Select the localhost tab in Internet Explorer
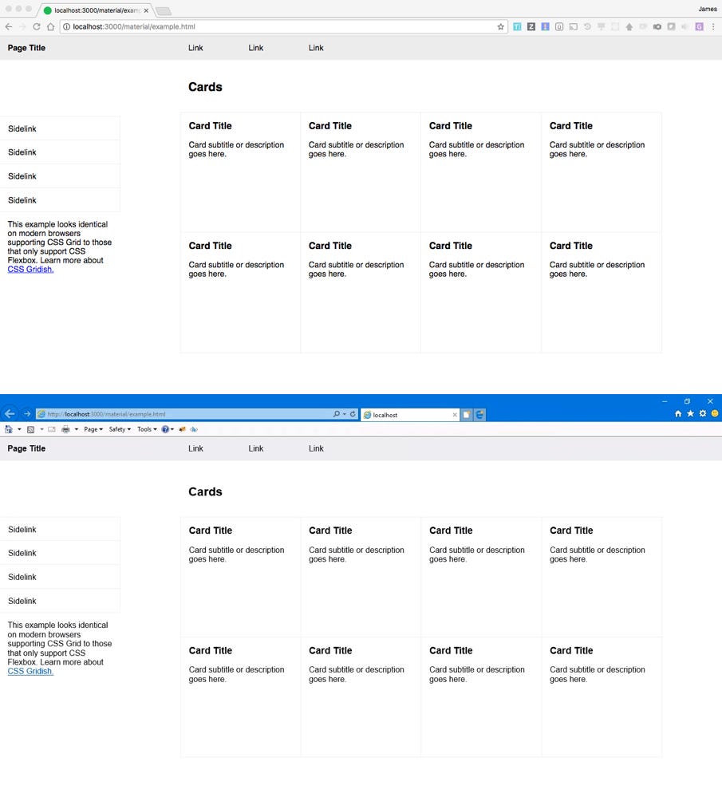The height and width of the screenshot is (801, 722). (410, 415)
